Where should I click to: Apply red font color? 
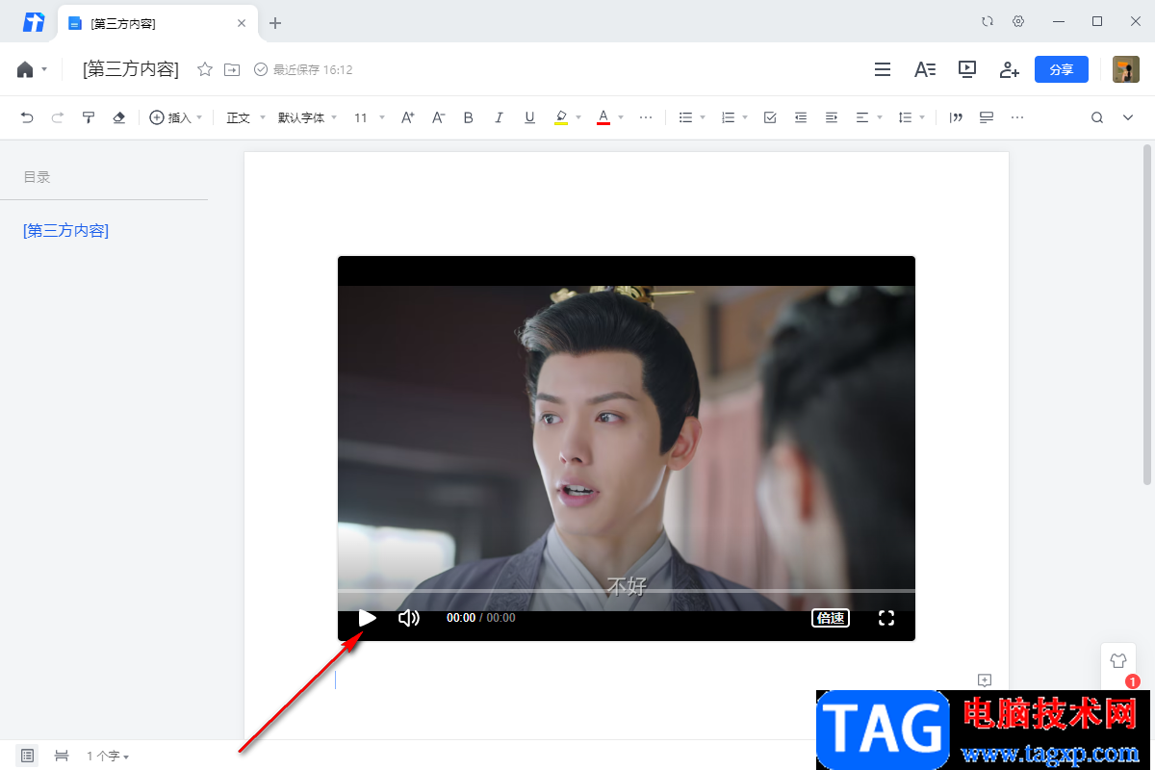point(603,117)
